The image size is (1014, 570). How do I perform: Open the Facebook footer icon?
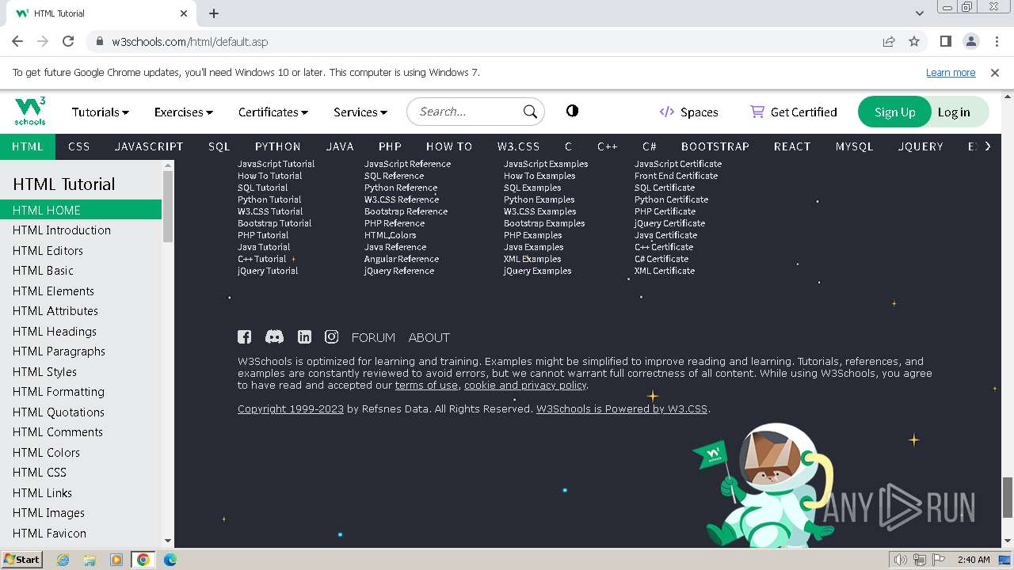pos(245,337)
